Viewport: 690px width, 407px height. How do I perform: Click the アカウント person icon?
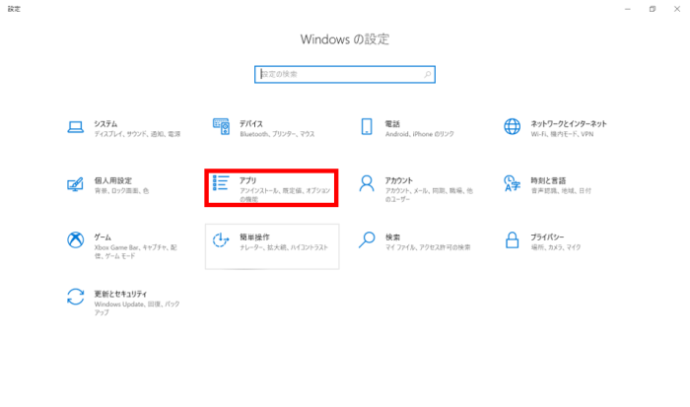pos(367,184)
